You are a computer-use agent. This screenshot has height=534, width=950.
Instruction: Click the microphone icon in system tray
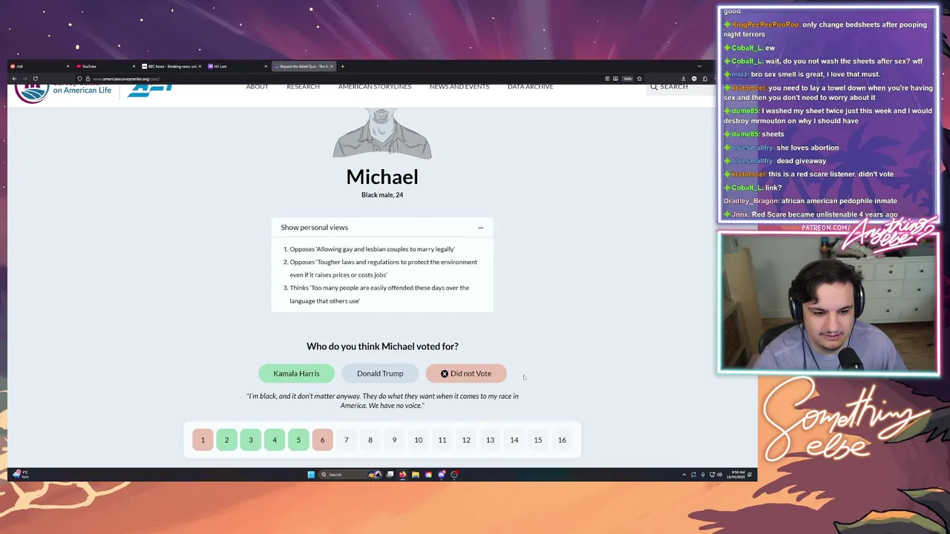(703, 475)
